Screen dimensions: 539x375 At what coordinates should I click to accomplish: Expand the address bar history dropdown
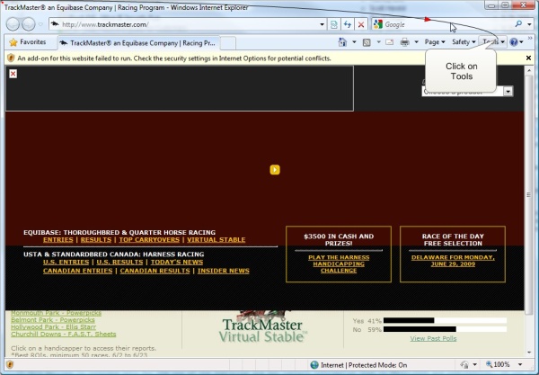[x=323, y=24]
